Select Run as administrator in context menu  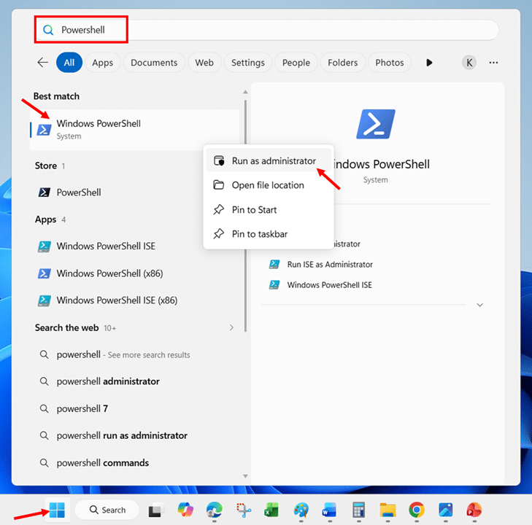click(x=273, y=160)
